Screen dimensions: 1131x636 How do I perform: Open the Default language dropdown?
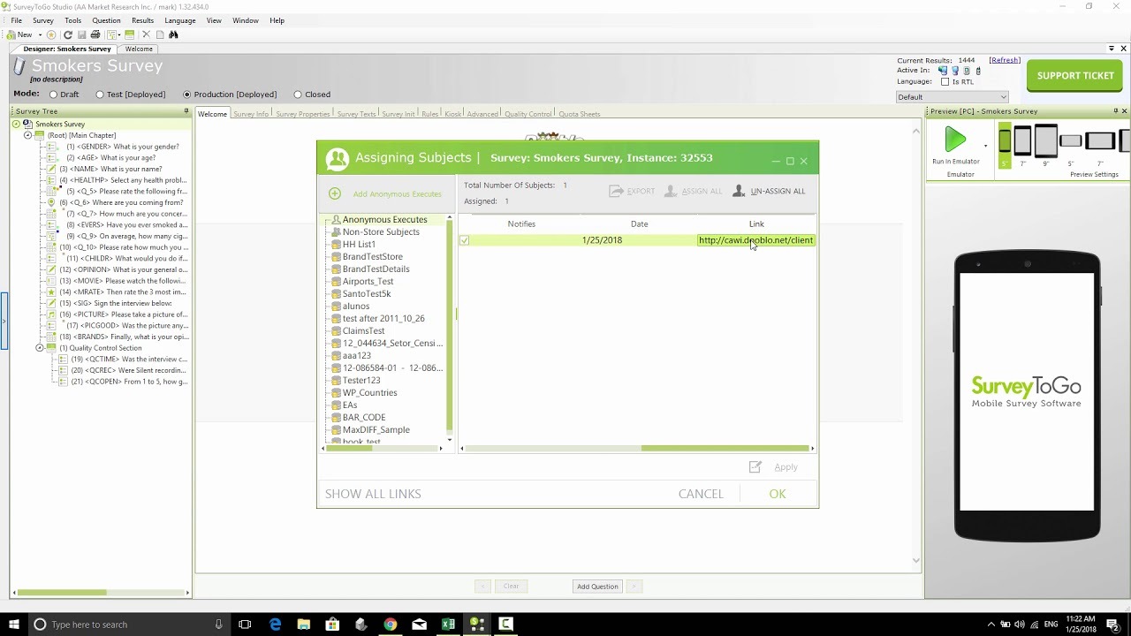pos(1004,96)
